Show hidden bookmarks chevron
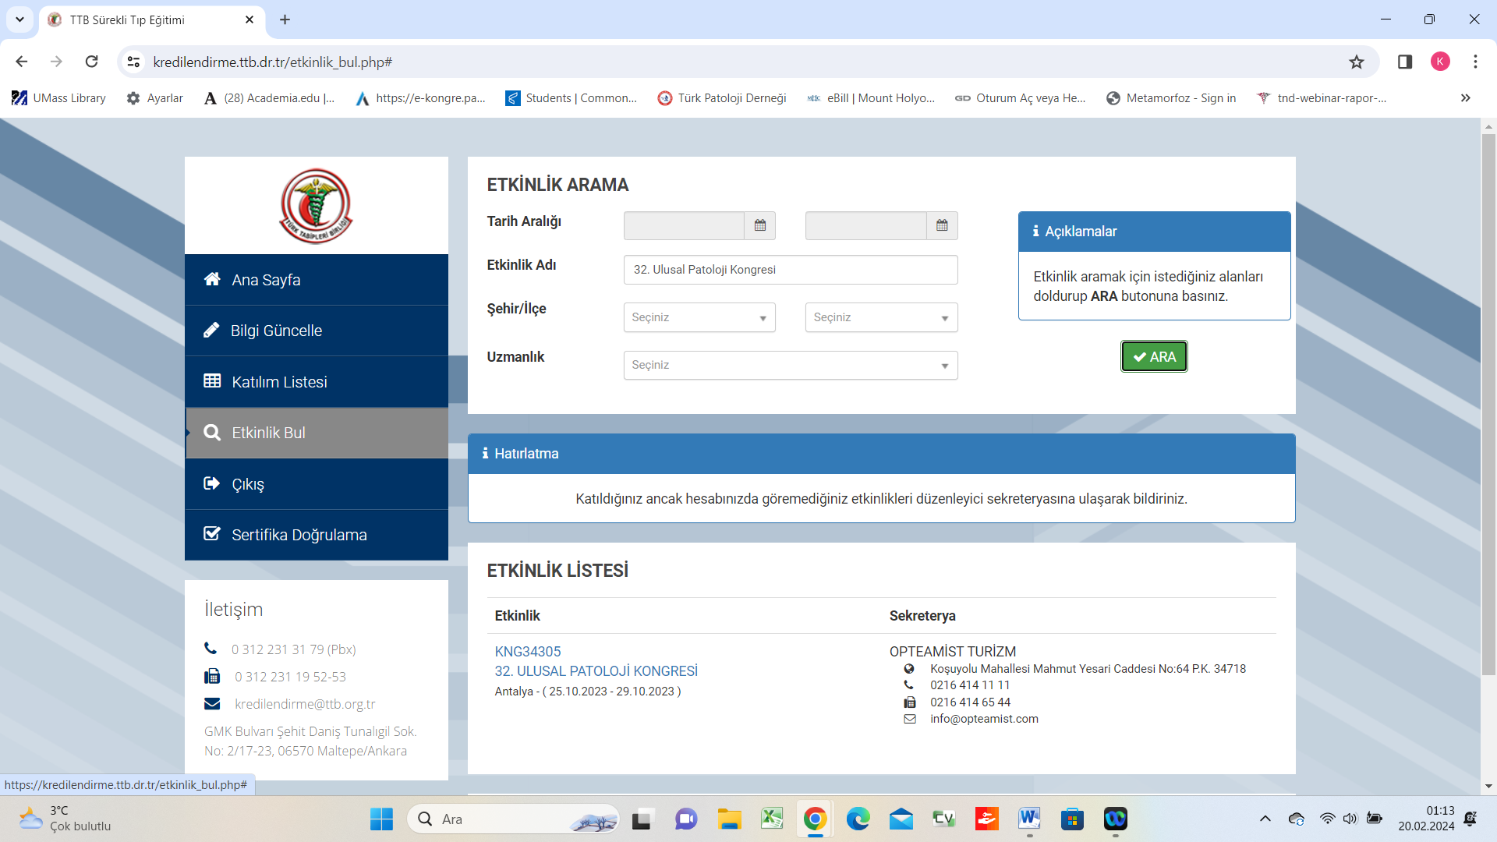 (1465, 97)
